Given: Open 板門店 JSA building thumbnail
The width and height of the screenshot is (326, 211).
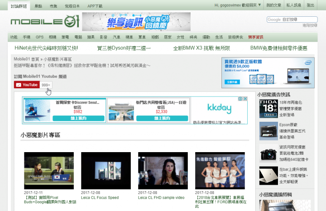Looking at the screenshot, I should coord(121,110).
